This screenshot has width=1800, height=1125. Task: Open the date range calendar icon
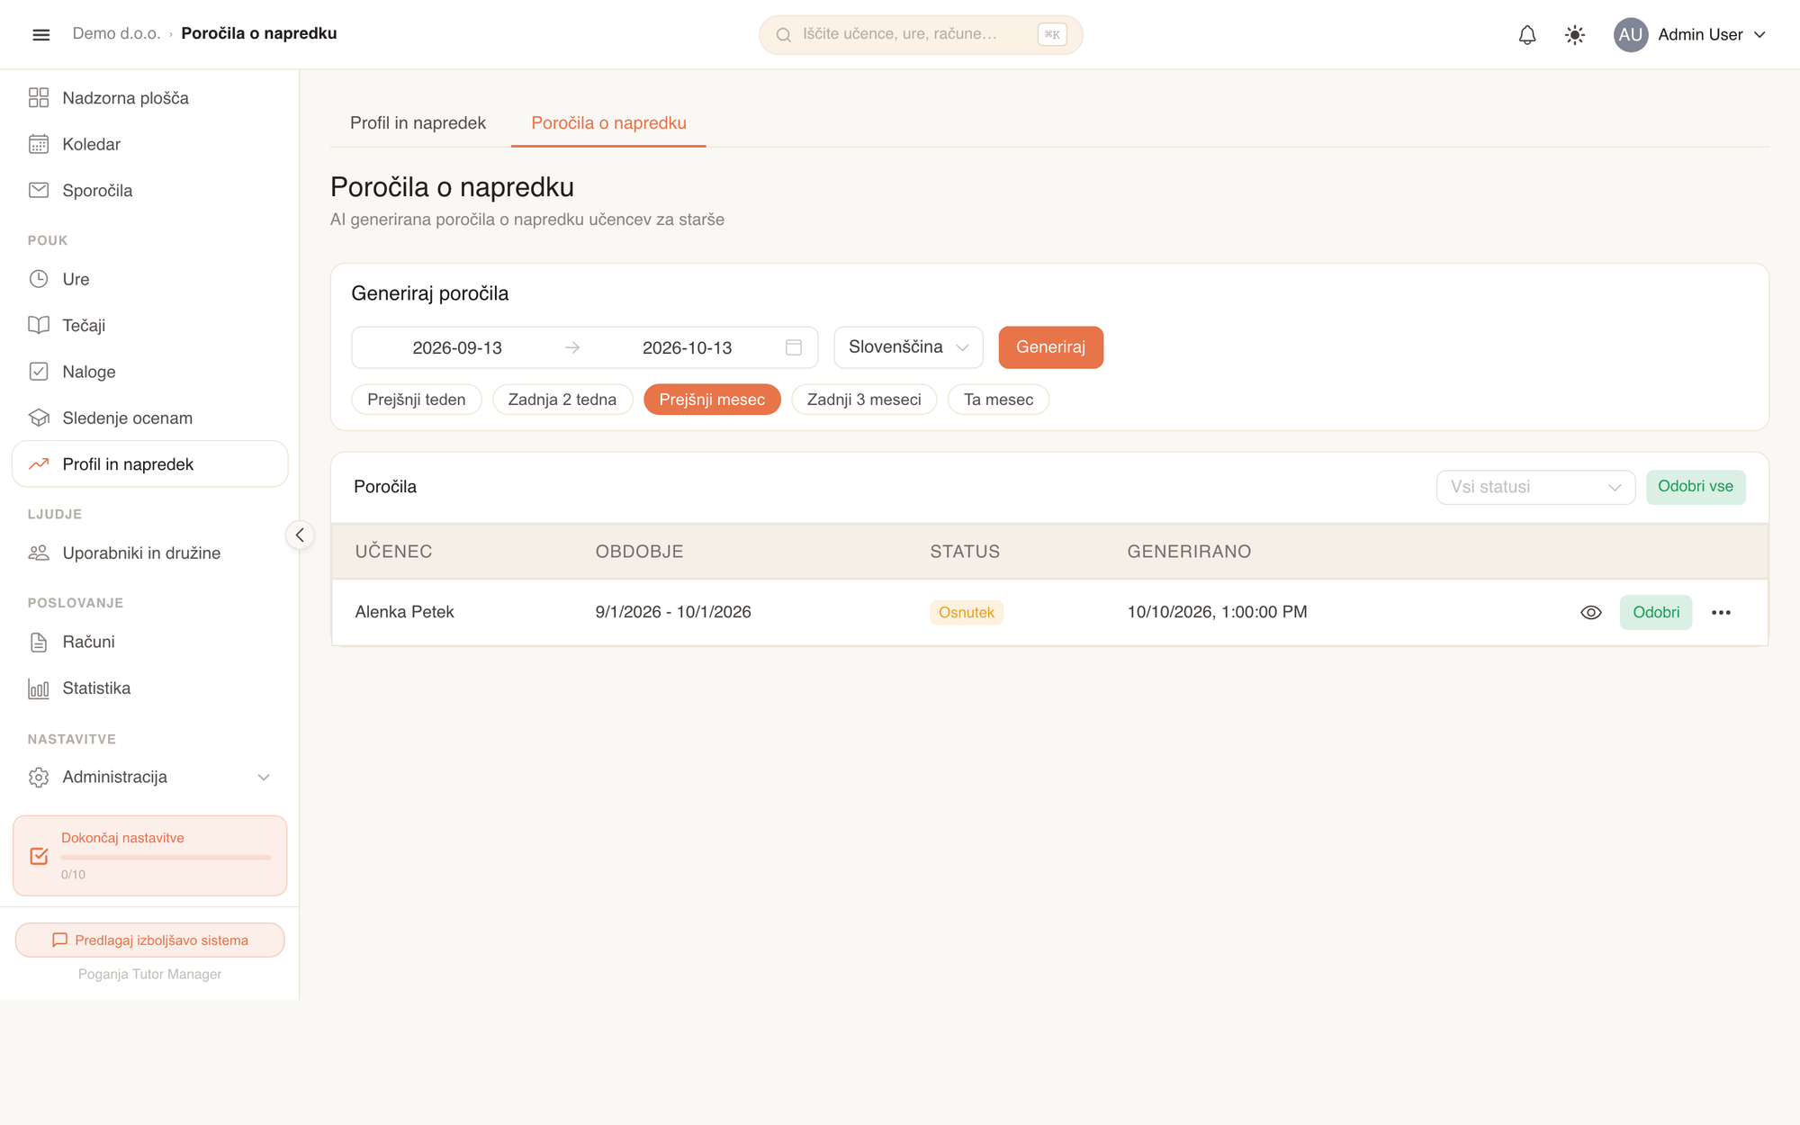(793, 348)
